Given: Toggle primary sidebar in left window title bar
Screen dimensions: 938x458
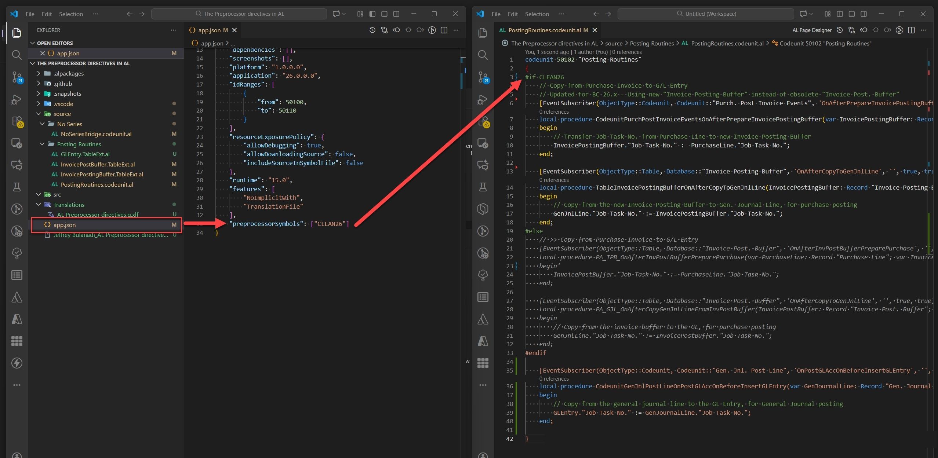Looking at the screenshot, I should point(372,14).
